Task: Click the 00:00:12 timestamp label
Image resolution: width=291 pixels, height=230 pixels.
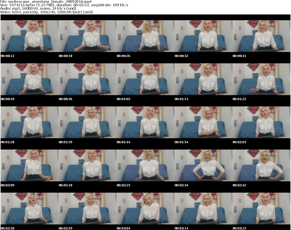Action: point(8,56)
